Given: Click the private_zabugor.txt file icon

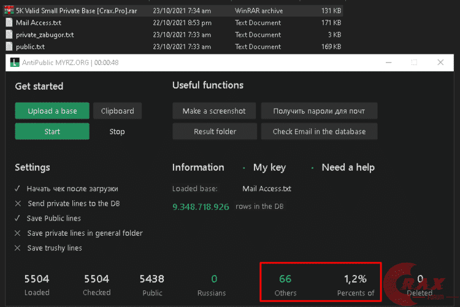Looking at the screenshot, I should (9, 34).
